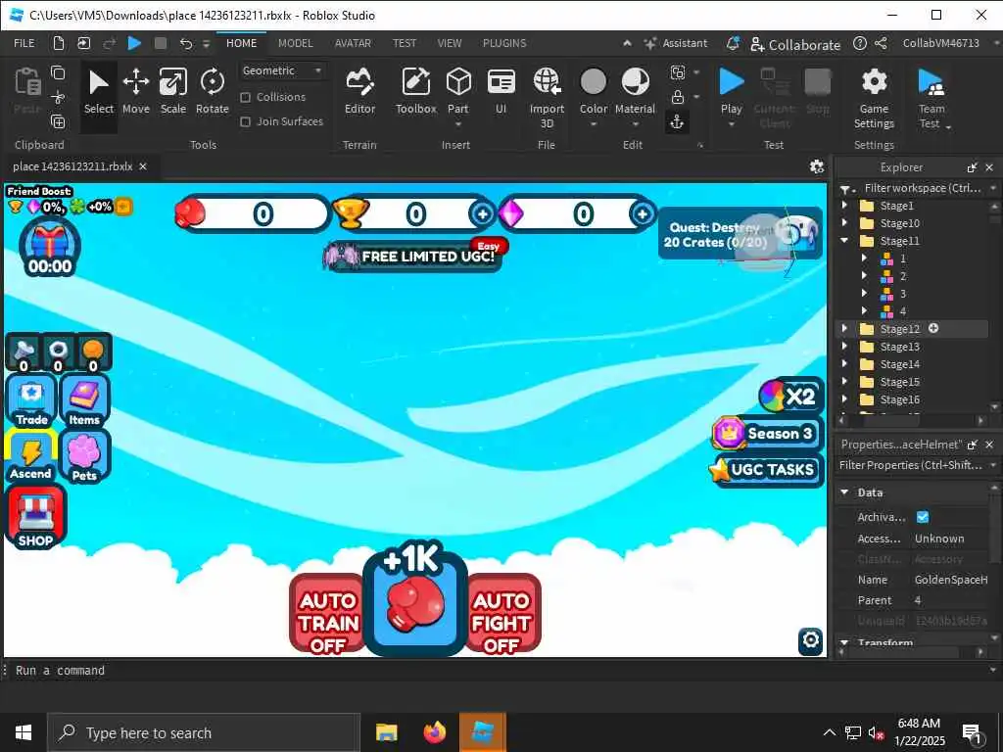Click the Cut scissors icon

58,97
